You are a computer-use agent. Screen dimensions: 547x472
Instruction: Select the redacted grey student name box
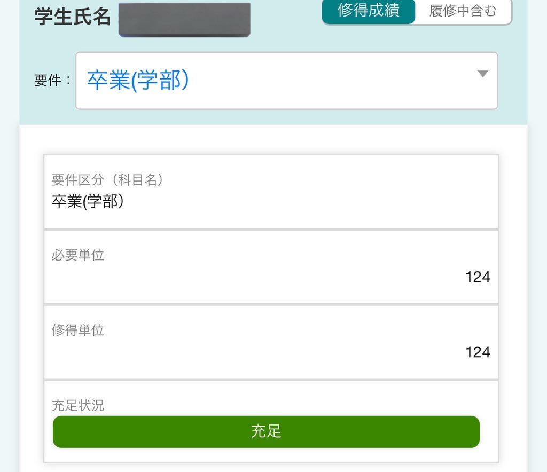coord(184,20)
